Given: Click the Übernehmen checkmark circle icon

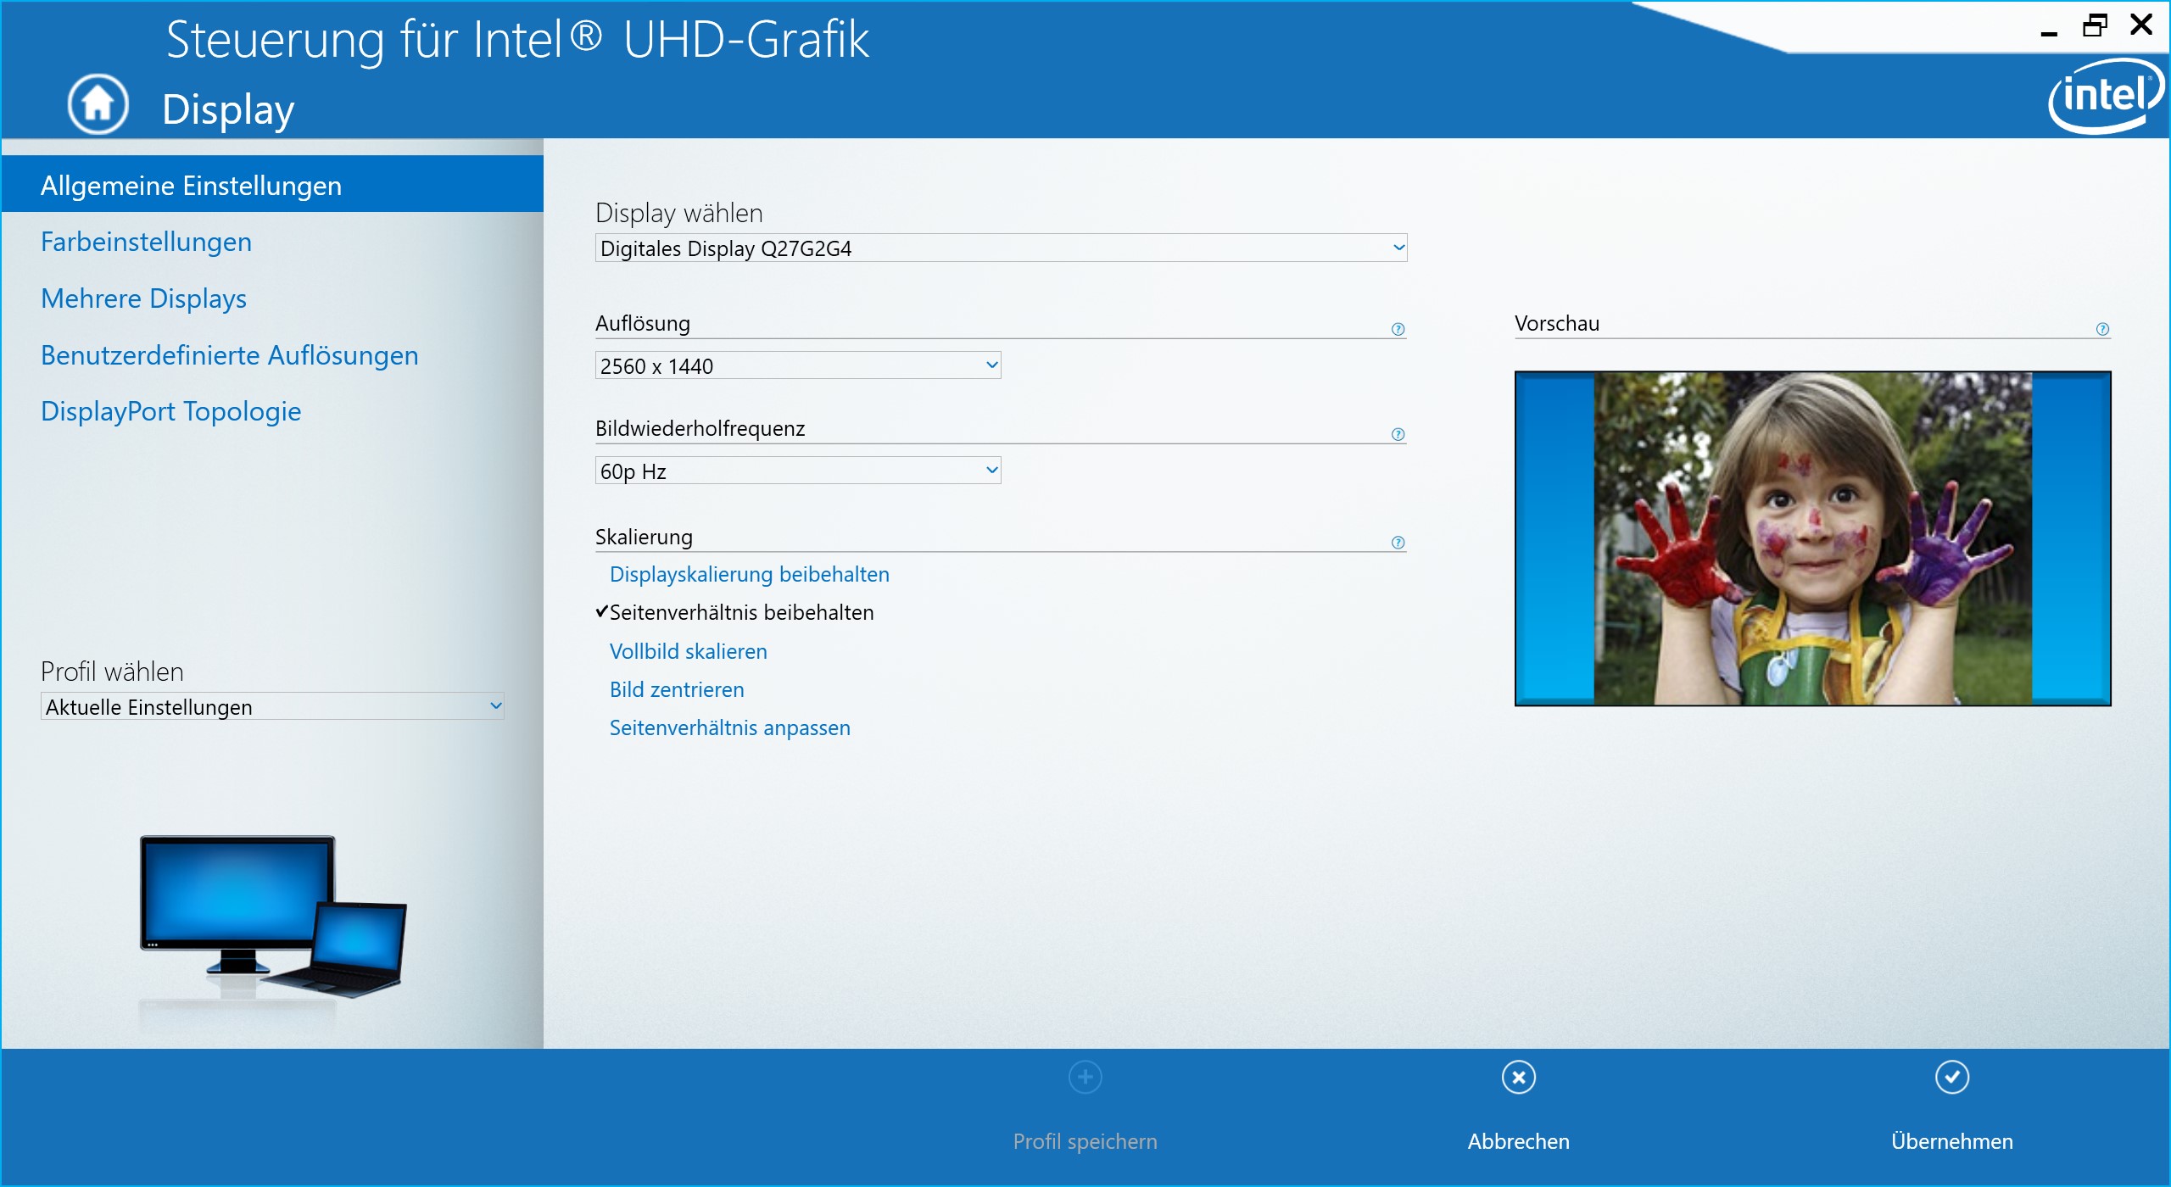Looking at the screenshot, I should 1951,1078.
